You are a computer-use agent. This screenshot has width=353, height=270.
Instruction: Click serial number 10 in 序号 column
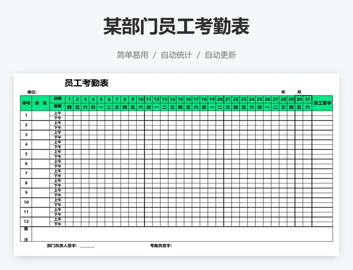(26, 203)
